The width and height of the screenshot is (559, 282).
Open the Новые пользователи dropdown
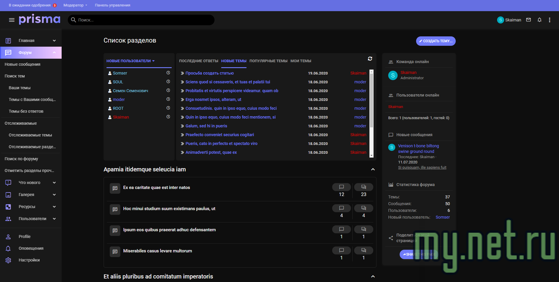click(x=130, y=61)
